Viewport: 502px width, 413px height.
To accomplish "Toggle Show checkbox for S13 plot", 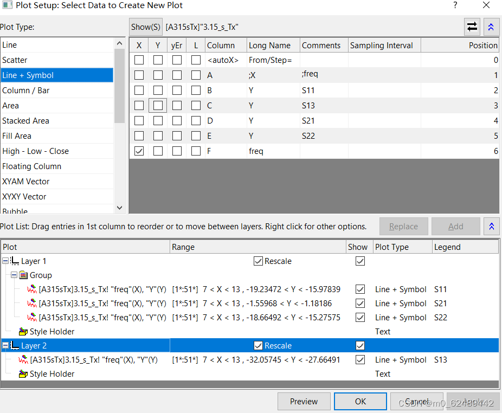I will [x=360, y=359].
